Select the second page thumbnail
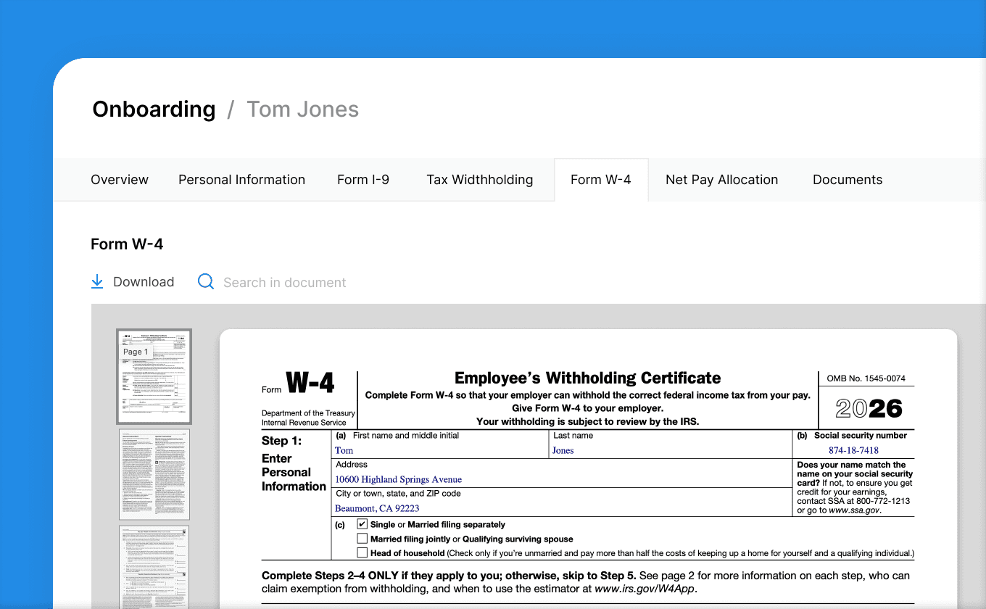The image size is (986, 609). tap(154, 474)
